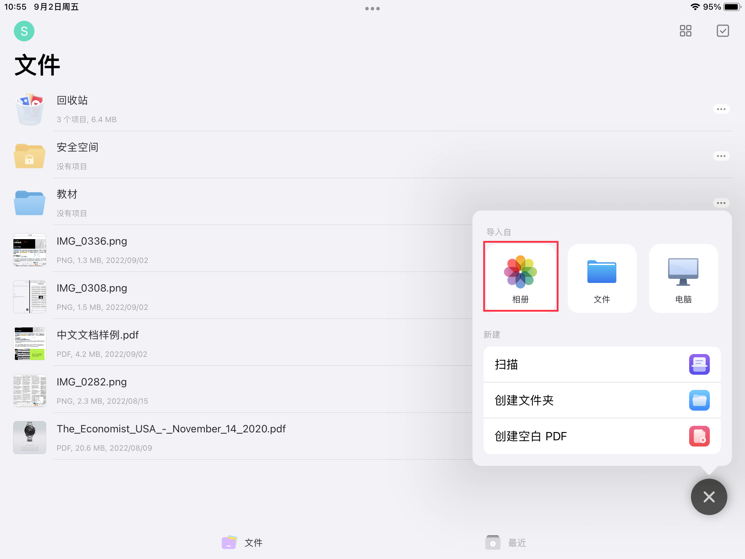This screenshot has width=745, height=559.
Task: Open 中文文档样例.pdf thumbnail
Action: pos(30,344)
